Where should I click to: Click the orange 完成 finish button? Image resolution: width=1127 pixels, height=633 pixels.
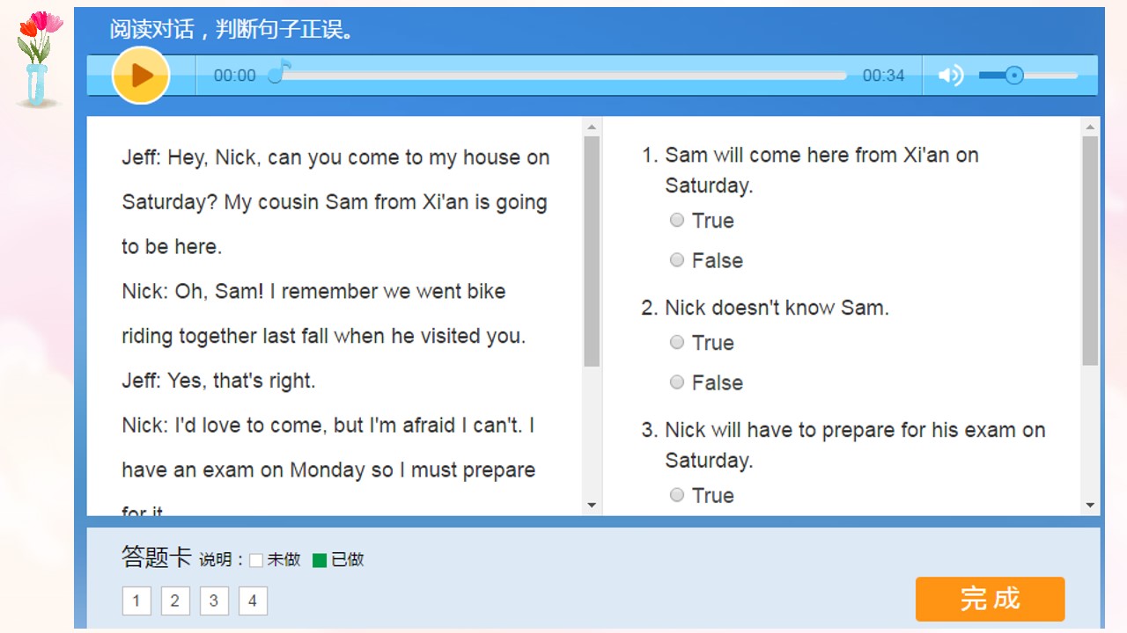990,599
